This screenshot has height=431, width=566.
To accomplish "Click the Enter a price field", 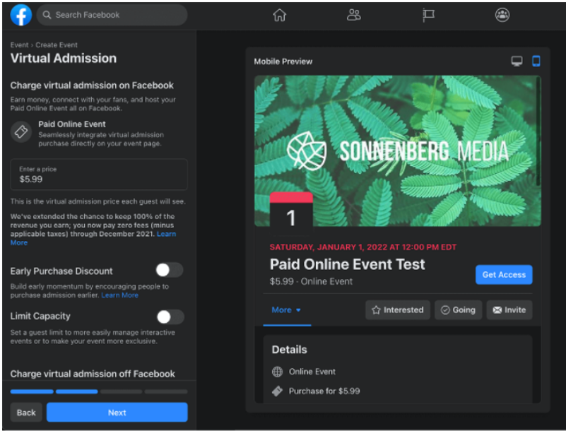I will [99, 175].
